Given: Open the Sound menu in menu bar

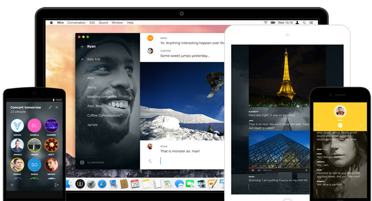Looking at the screenshot, I should point(103,22).
